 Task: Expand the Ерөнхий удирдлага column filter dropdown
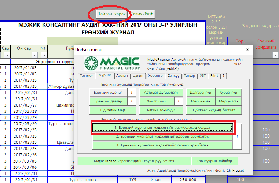pos(275,55)
